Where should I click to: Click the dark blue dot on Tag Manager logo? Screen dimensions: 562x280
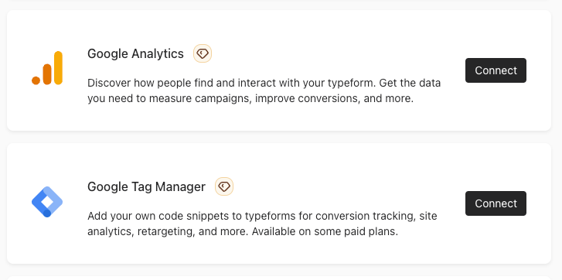point(47,213)
